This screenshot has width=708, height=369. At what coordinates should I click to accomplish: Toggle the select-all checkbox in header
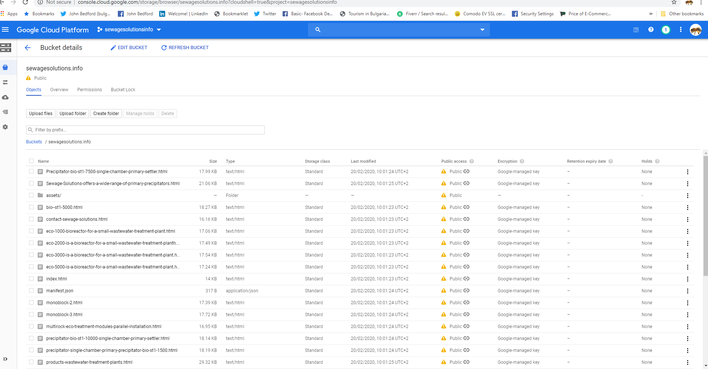point(31,161)
